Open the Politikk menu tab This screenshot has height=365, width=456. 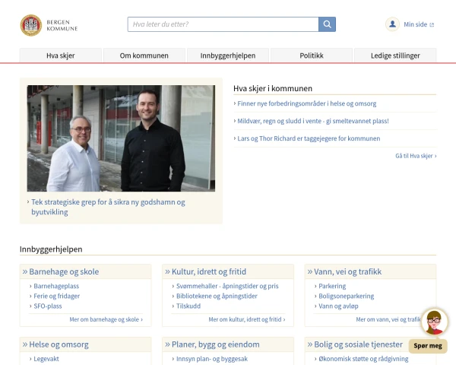[312, 56]
